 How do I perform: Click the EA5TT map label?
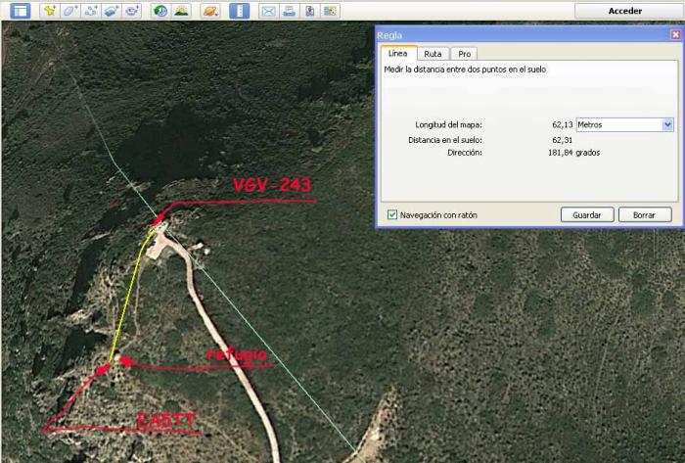coord(165,421)
